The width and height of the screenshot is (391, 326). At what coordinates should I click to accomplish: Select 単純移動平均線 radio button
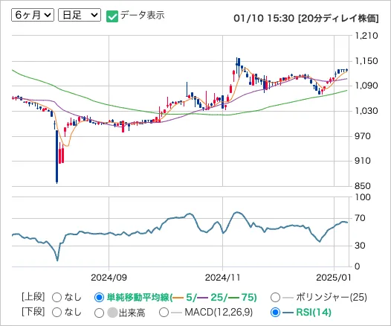click(x=99, y=297)
